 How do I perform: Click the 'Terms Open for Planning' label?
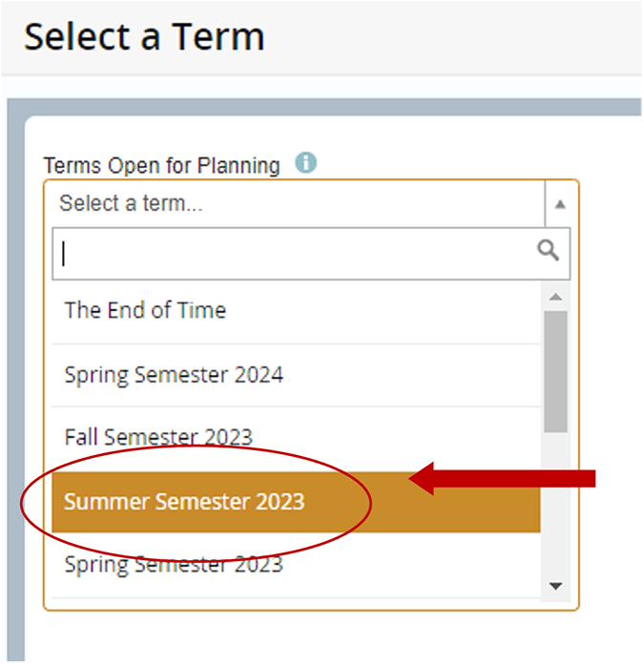pyautogui.click(x=162, y=165)
